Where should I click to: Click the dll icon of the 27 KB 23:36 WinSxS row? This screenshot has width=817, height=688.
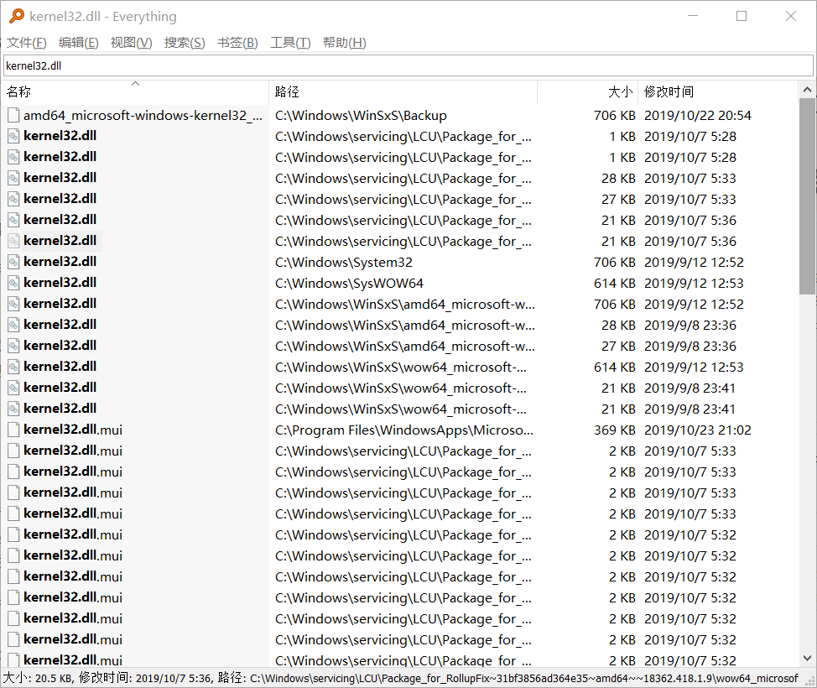tap(14, 346)
